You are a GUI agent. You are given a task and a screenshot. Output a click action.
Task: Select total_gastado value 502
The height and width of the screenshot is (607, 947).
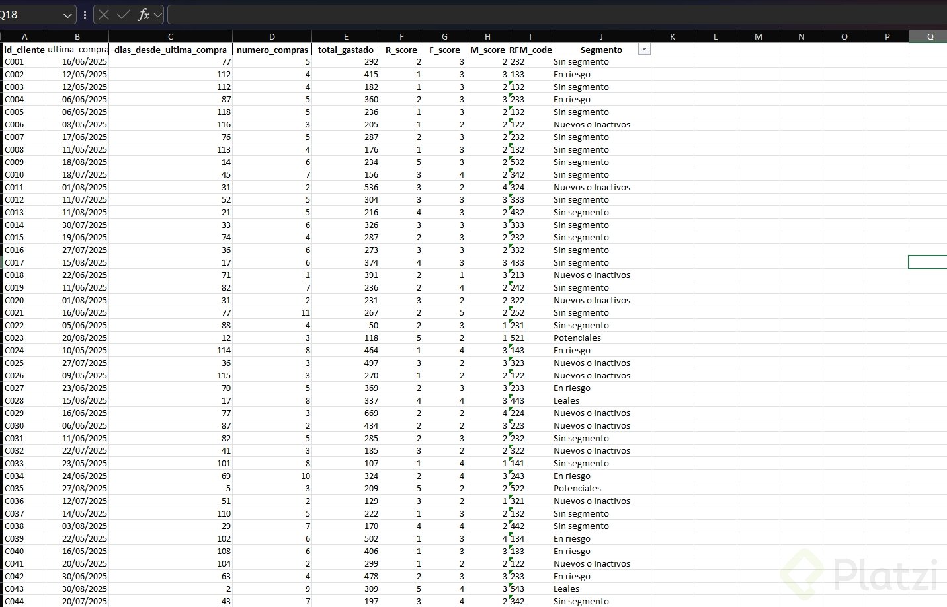pyautogui.click(x=346, y=539)
